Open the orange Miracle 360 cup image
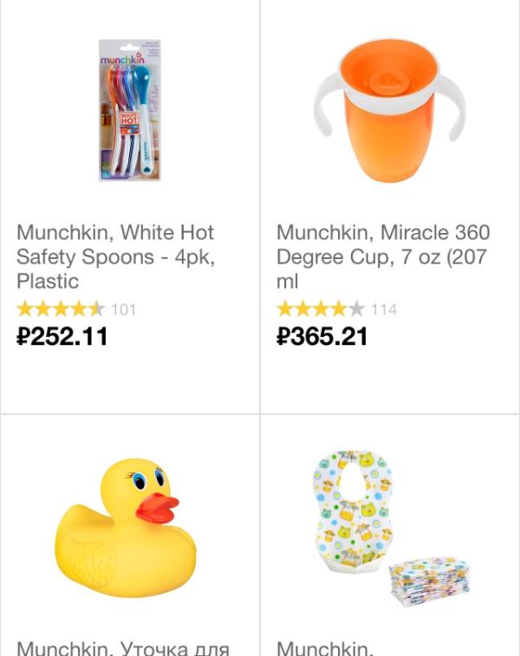520x656 pixels. coord(389,110)
